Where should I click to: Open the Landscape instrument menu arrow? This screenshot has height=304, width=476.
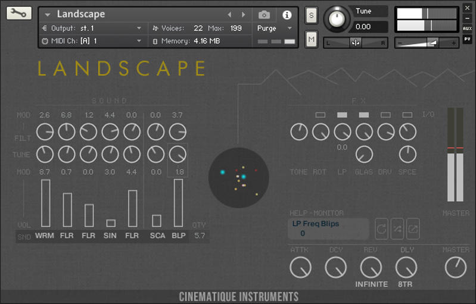(47, 14)
